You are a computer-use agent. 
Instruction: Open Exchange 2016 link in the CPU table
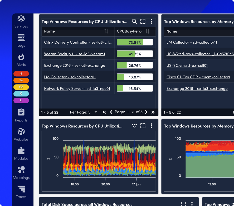pyautogui.click(x=75, y=65)
